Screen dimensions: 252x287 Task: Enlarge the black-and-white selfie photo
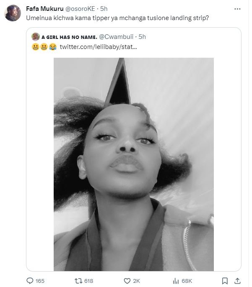click(x=134, y=164)
